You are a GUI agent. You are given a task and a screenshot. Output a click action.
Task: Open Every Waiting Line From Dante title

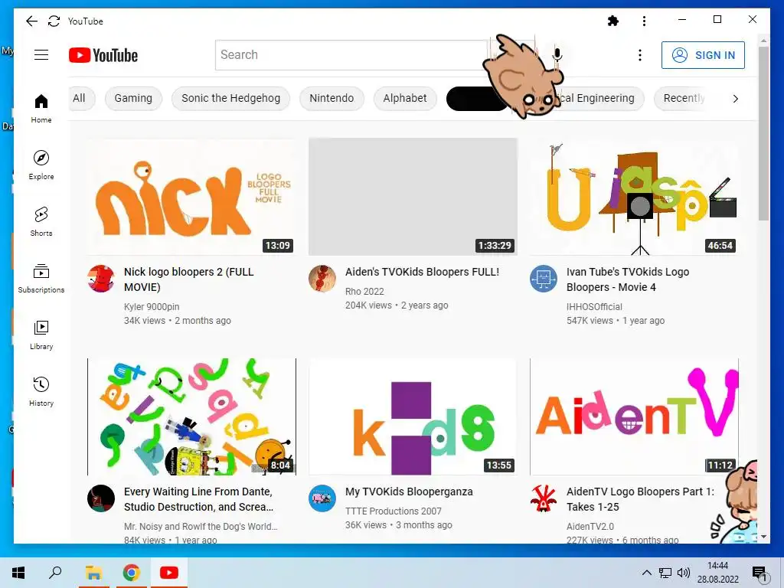pyautogui.click(x=199, y=499)
